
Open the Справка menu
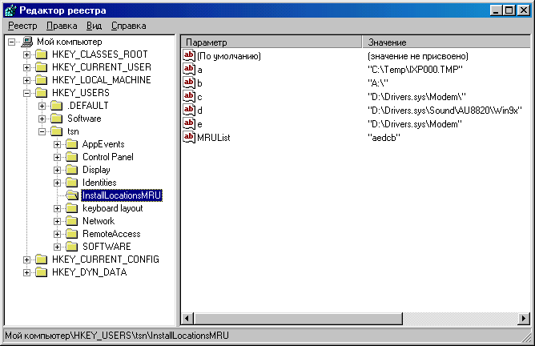(128, 26)
